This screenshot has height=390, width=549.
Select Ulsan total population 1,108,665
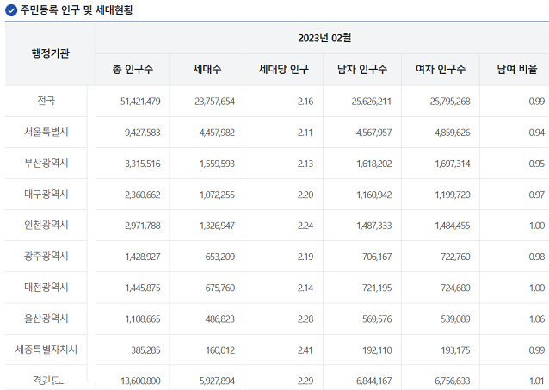click(143, 319)
